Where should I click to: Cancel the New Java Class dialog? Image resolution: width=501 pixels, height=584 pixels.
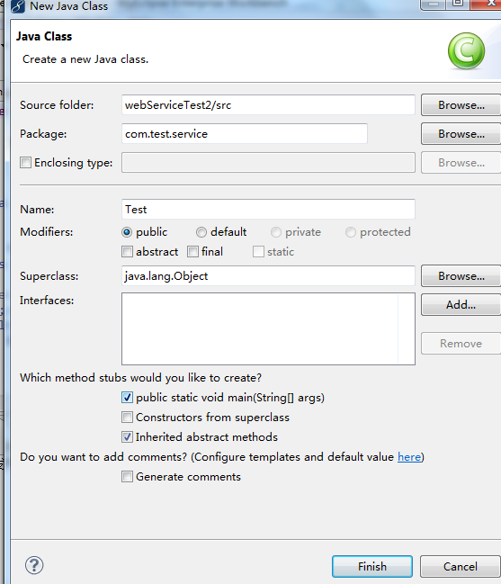461,567
